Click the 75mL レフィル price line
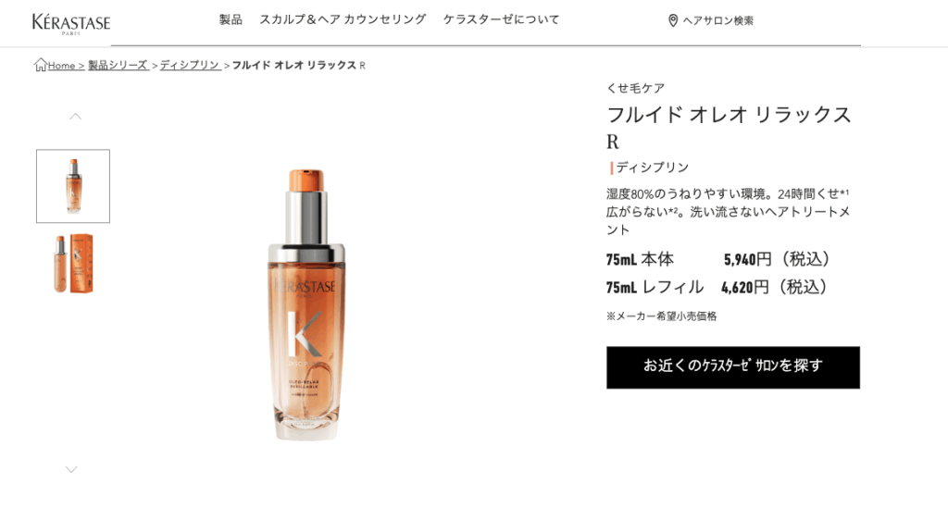 click(717, 287)
